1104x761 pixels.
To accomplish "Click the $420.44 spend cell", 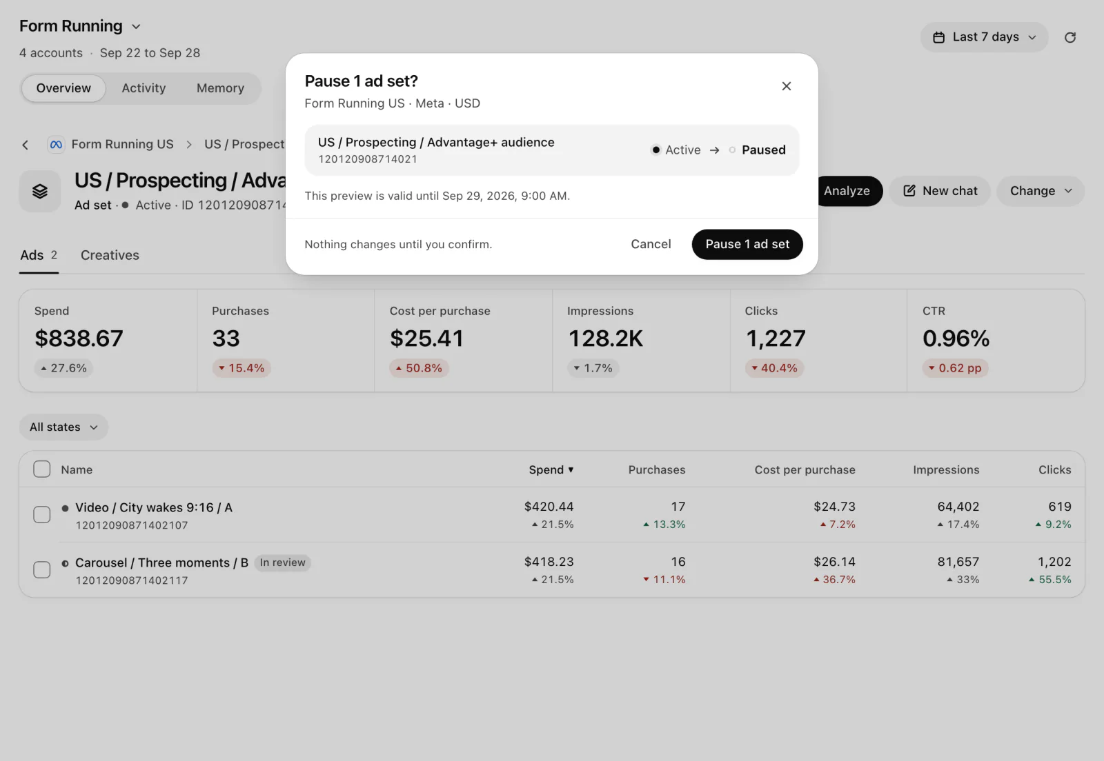I will click(x=549, y=507).
